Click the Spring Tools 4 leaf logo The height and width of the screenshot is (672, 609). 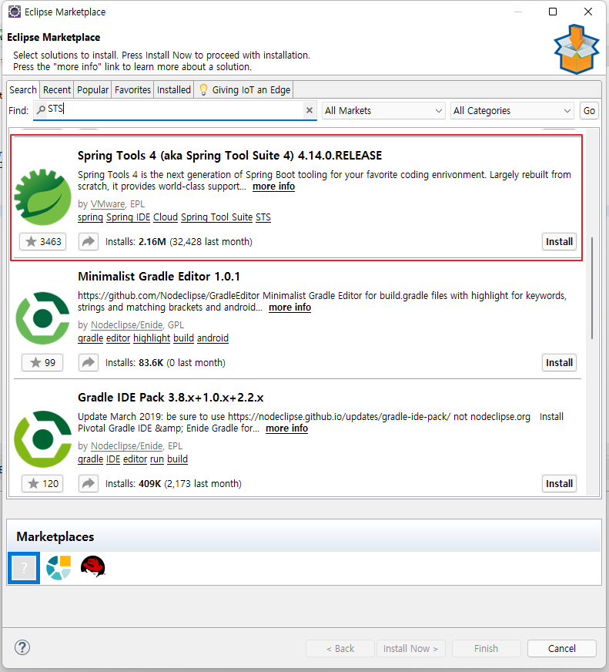42,197
